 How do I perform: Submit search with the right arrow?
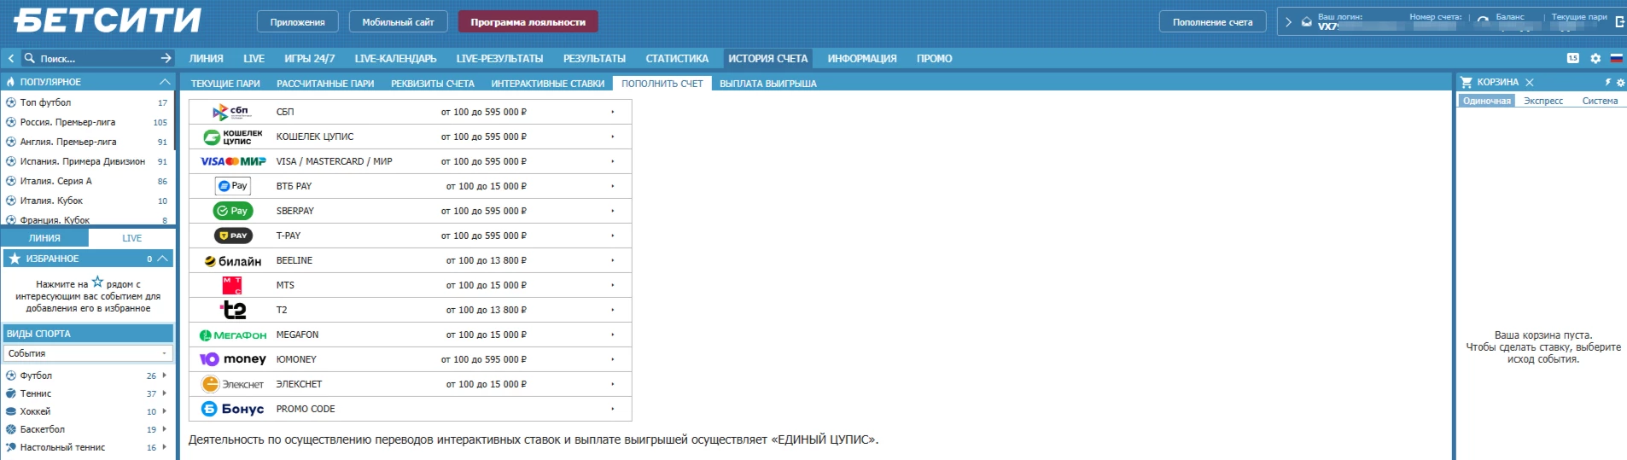166,58
